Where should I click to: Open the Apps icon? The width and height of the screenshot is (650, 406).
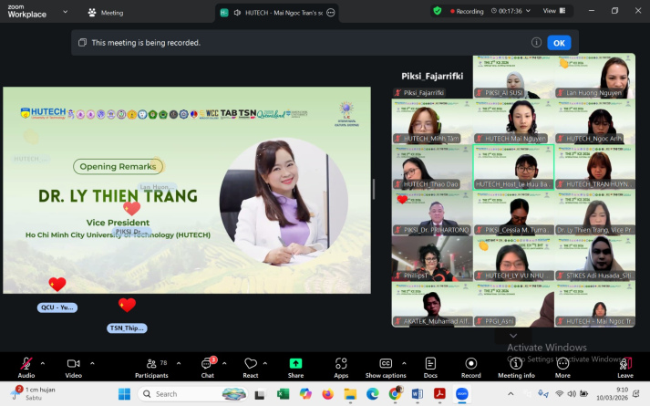pos(341,364)
